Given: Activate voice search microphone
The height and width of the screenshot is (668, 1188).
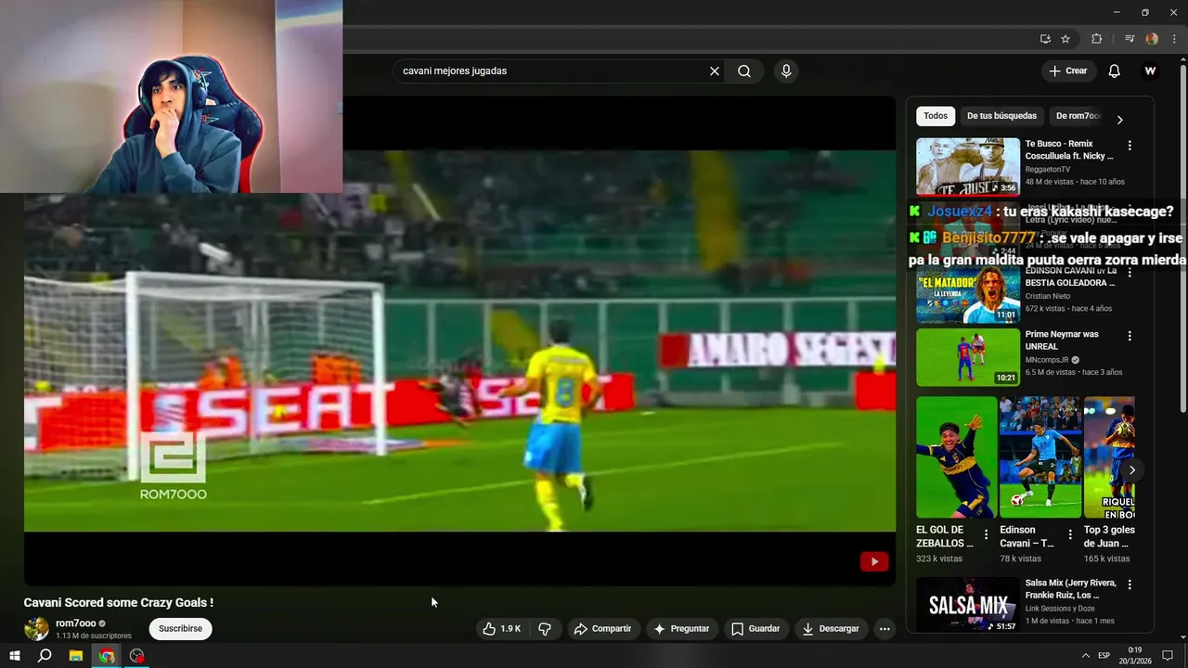Looking at the screenshot, I should tap(786, 71).
